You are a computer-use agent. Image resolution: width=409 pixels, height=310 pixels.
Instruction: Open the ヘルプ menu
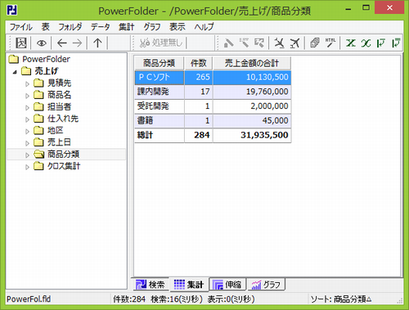[x=204, y=27]
